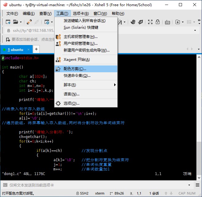This screenshot has height=197, width=202.
Task: Click the 89x26 terminal size indicator
Action: coord(117,193)
